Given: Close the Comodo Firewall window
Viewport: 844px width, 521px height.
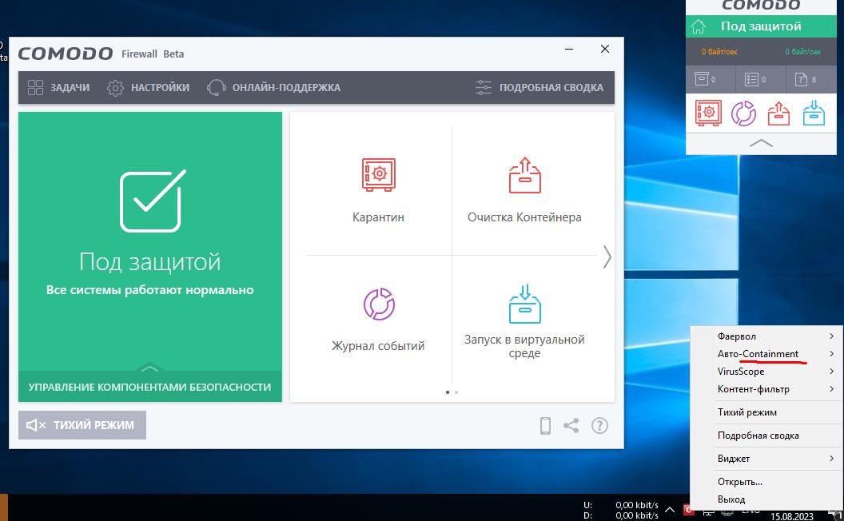Looking at the screenshot, I should coord(605,49).
